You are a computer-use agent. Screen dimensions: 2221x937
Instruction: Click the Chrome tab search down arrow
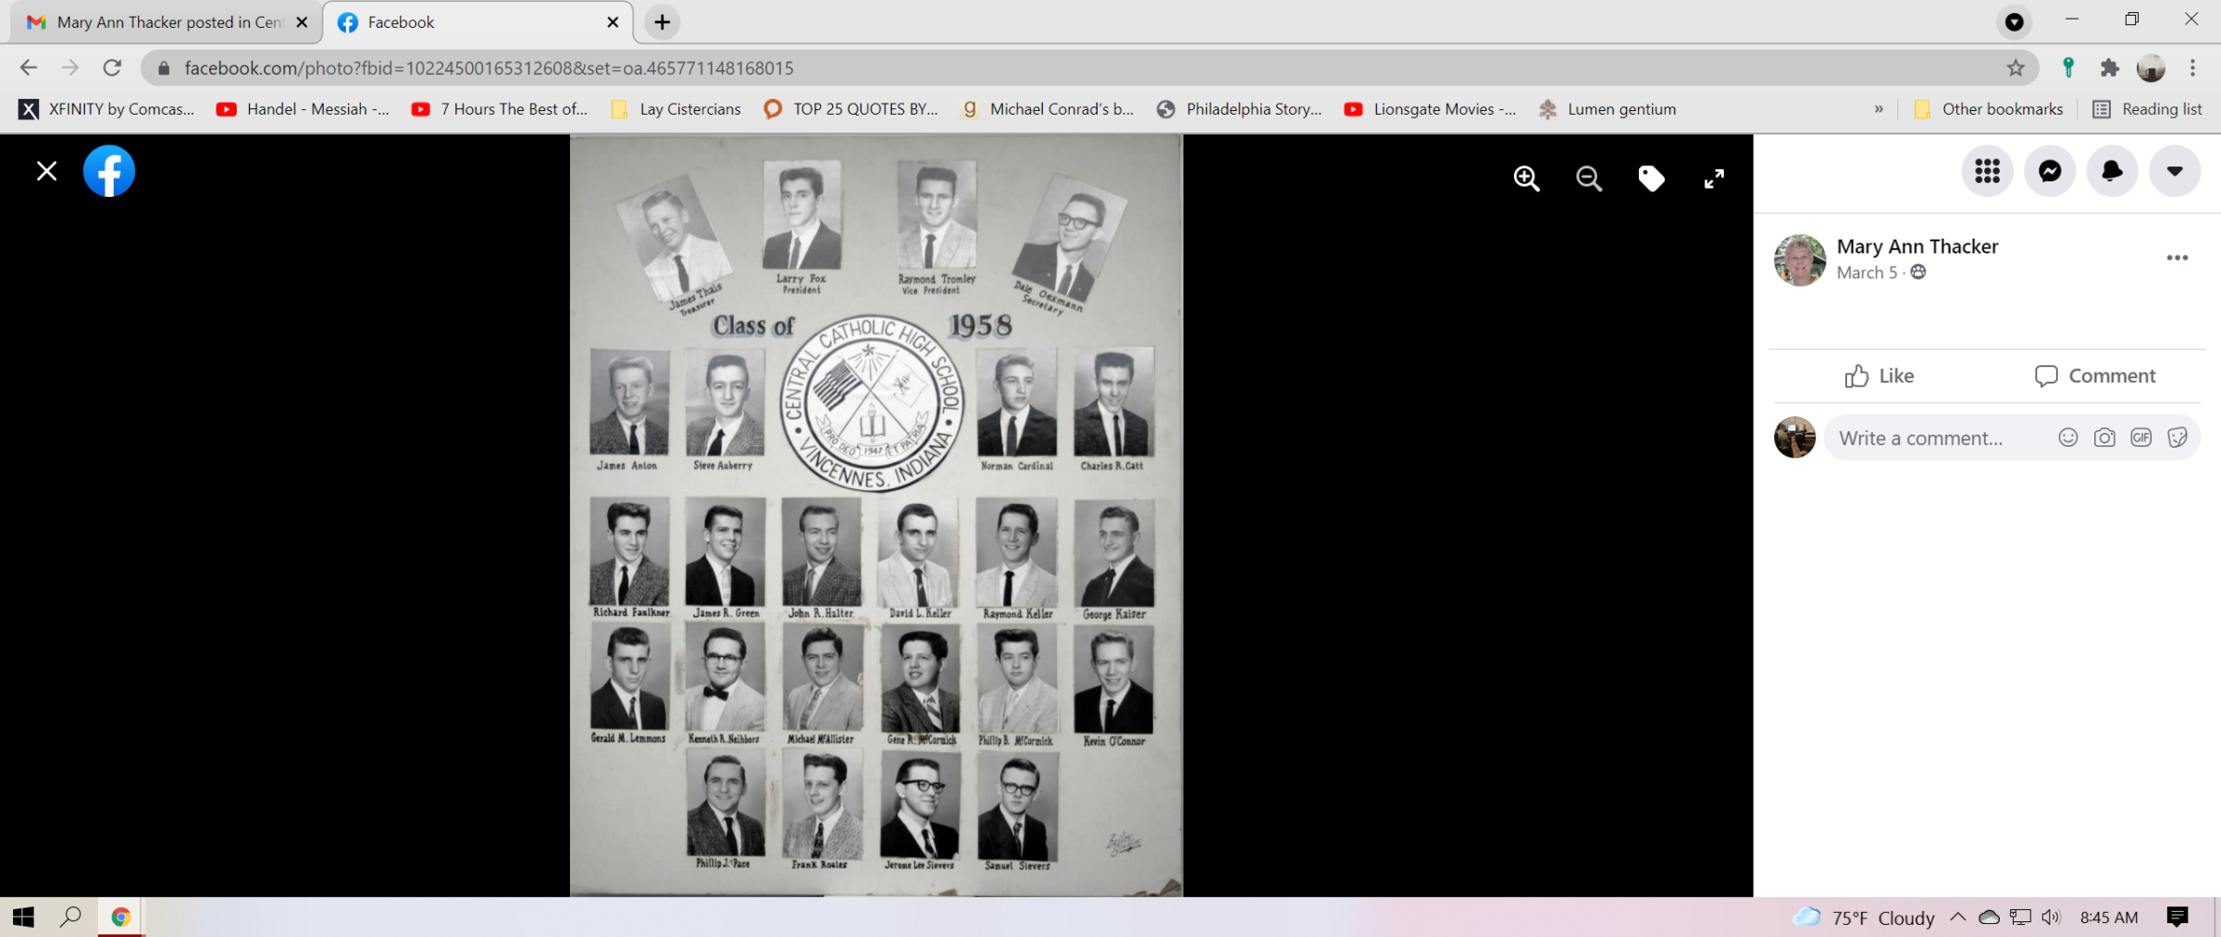(x=2015, y=22)
